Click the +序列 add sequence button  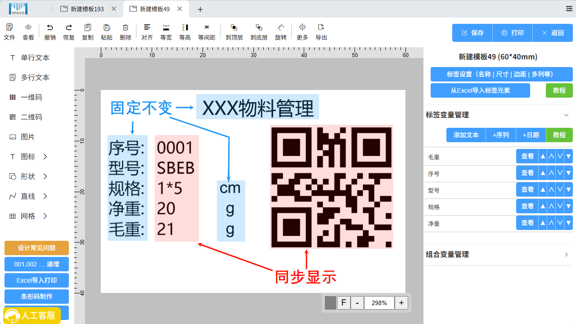pos(501,135)
